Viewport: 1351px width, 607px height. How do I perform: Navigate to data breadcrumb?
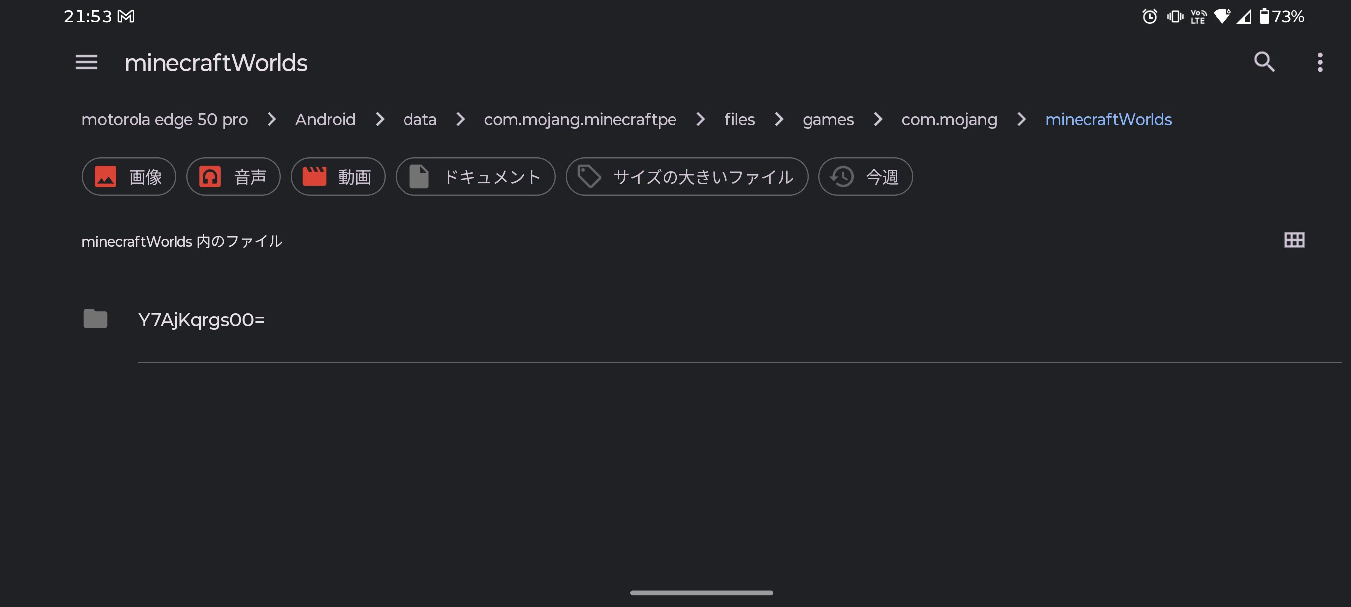click(419, 119)
